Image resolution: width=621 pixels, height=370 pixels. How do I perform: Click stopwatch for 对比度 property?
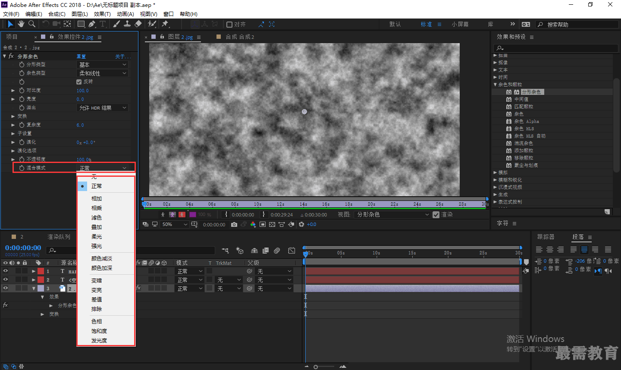click(22, 90)
